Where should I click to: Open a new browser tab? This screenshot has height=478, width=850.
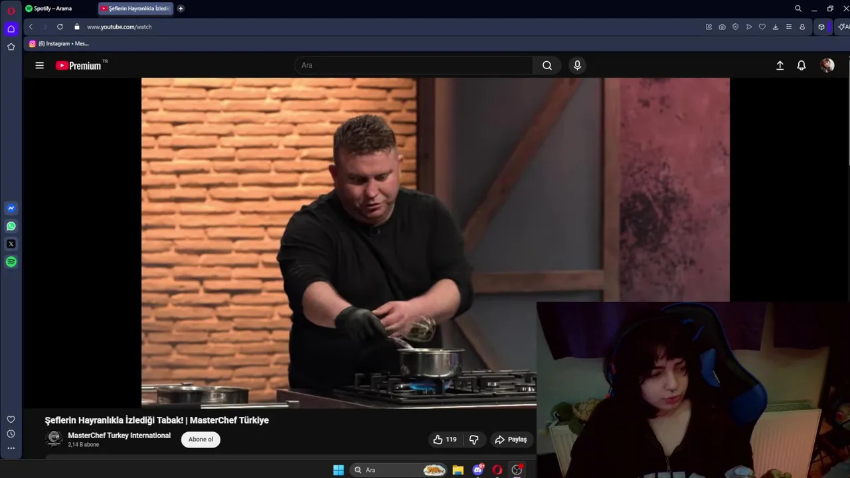(181, 9)
